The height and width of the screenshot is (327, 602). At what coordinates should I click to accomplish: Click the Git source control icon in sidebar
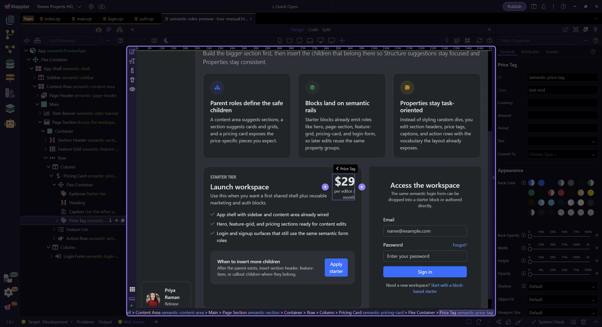[x=10, y=34]
